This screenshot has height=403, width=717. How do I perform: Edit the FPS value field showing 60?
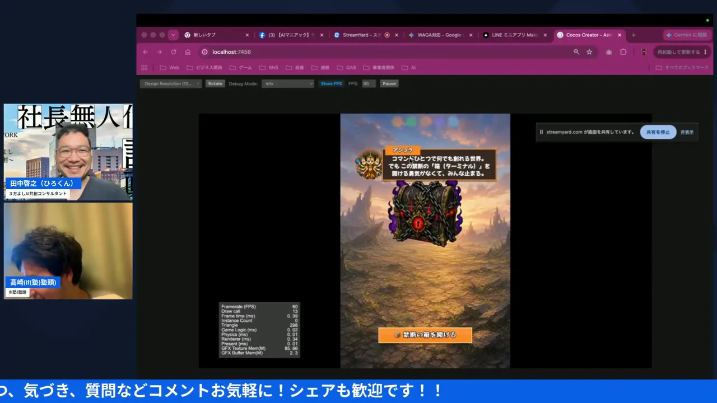368,83
